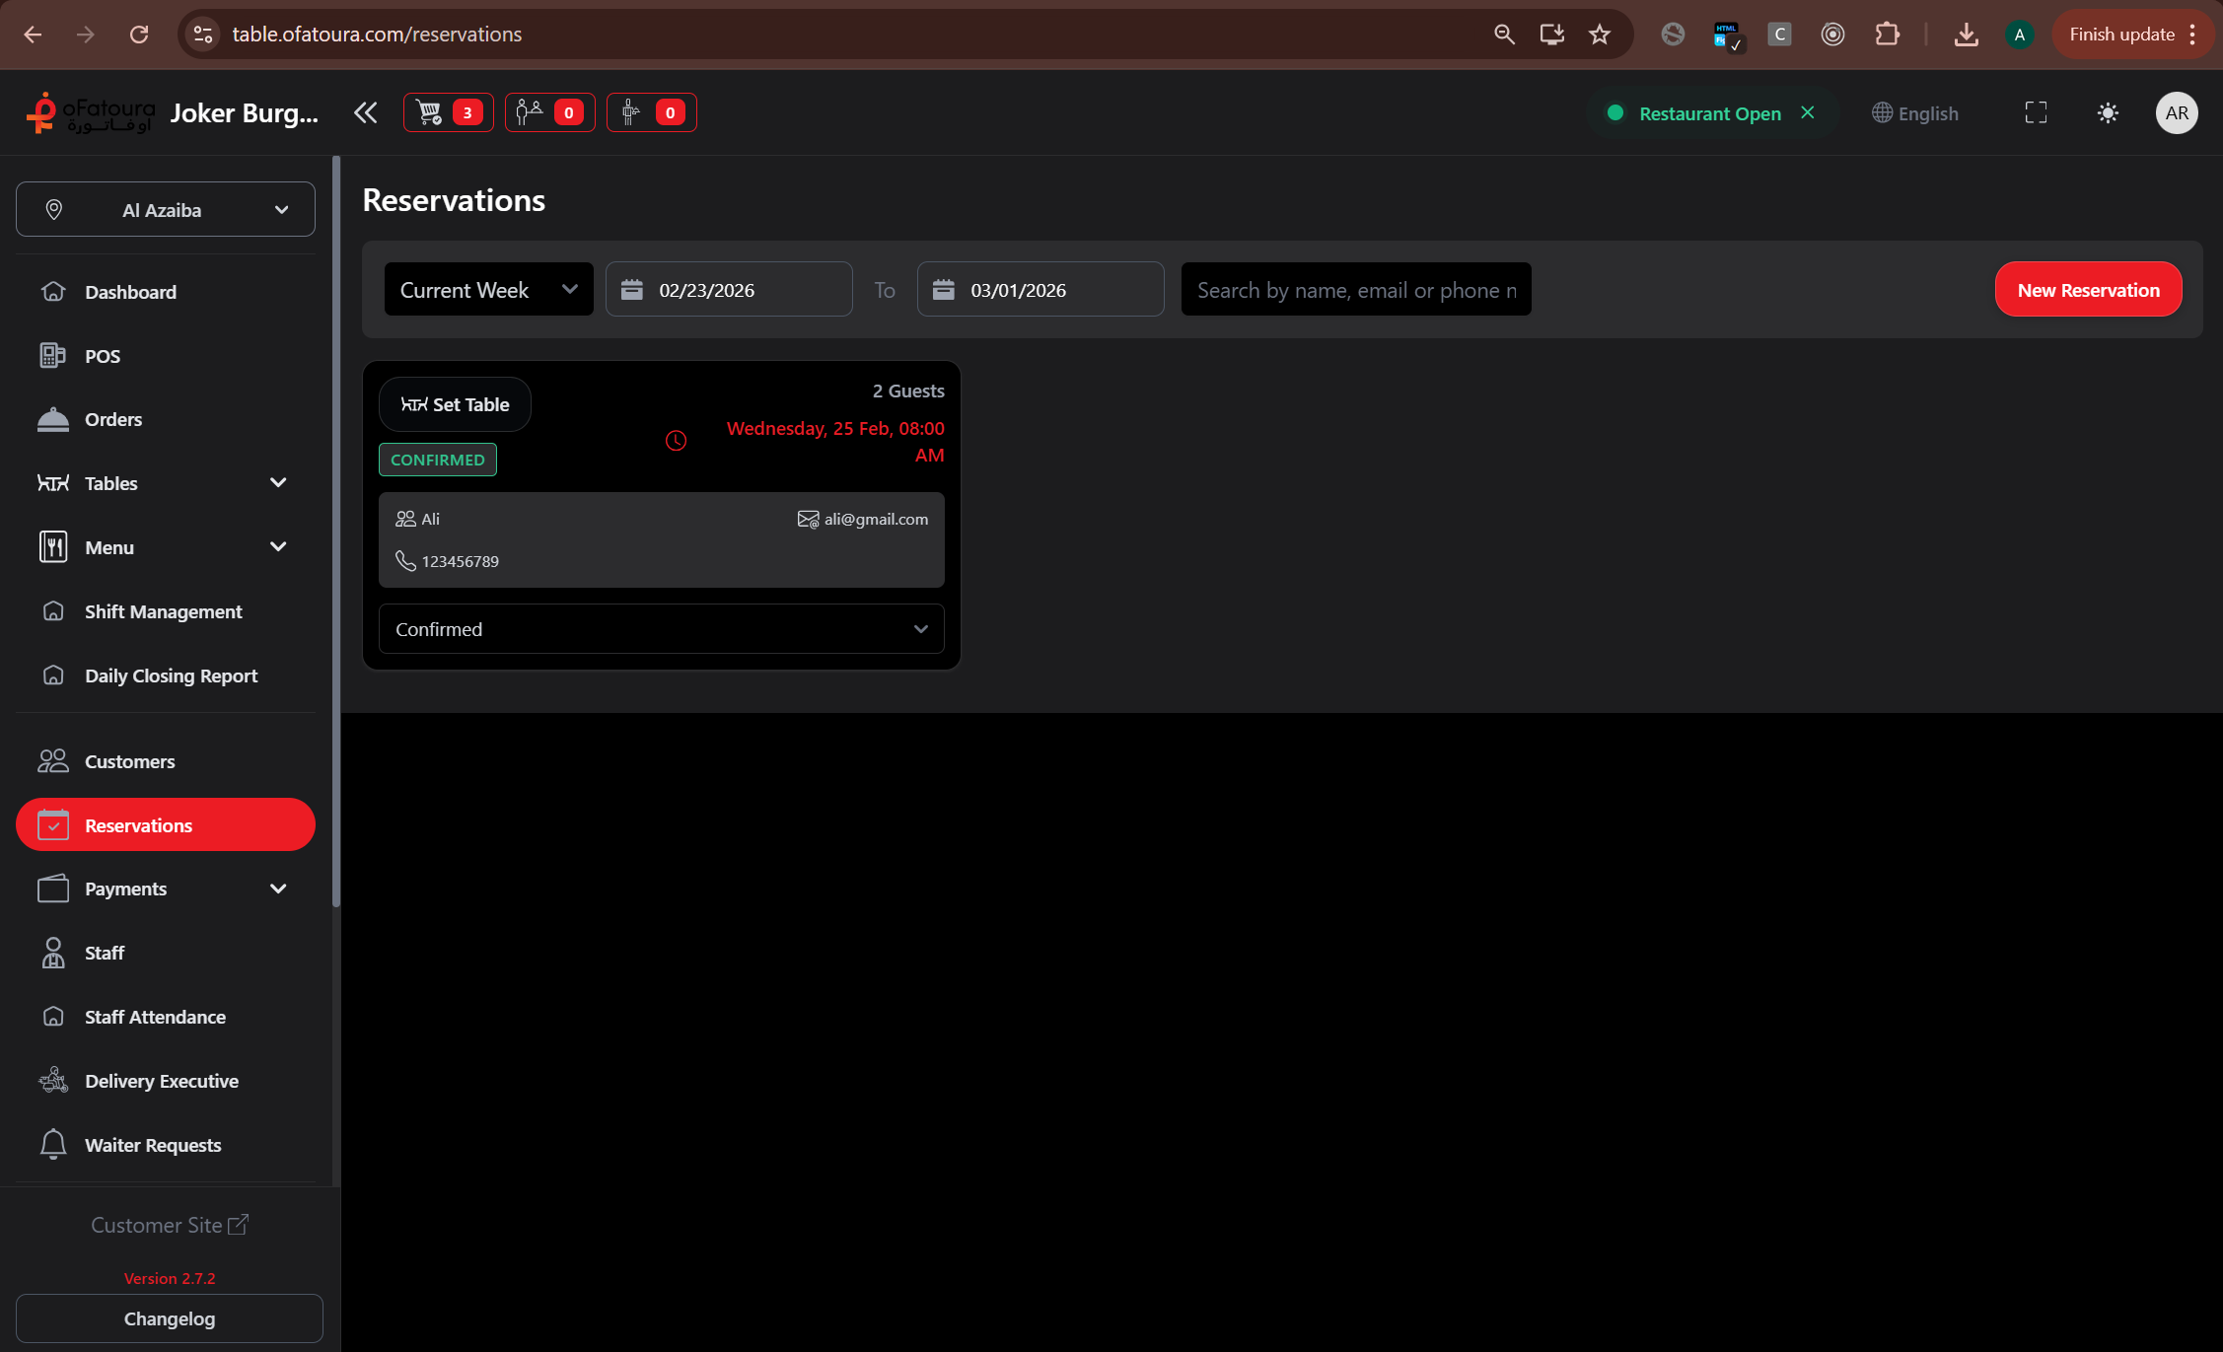Click the calendar icon in the start date field

pyautogui.click(x=632, y=290)
